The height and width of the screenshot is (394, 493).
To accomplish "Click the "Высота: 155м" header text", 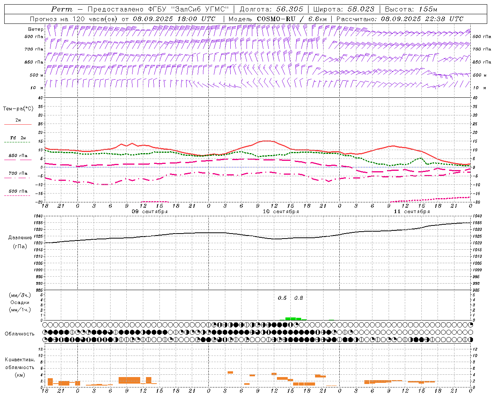I will [x=411, y=9].
